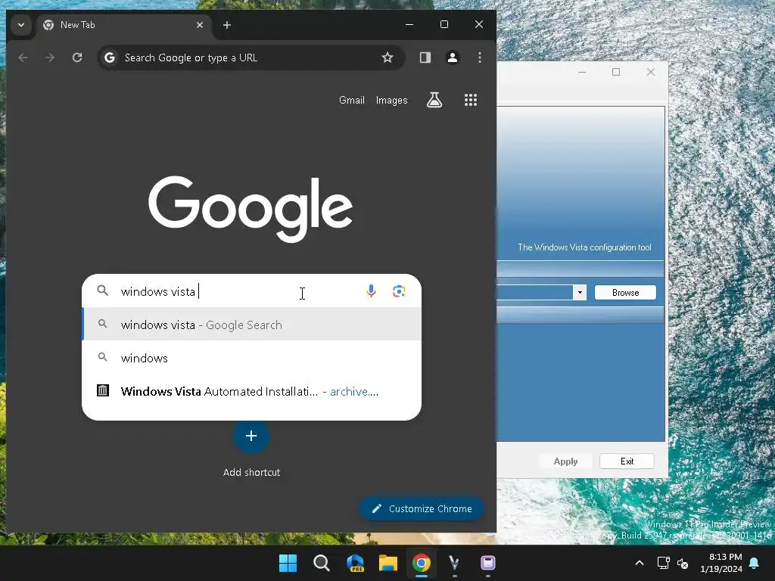The width and height of the screenshot is (775, 581).
Task: Maximize the Vista configuration tool window
Action: coord(616,72)
